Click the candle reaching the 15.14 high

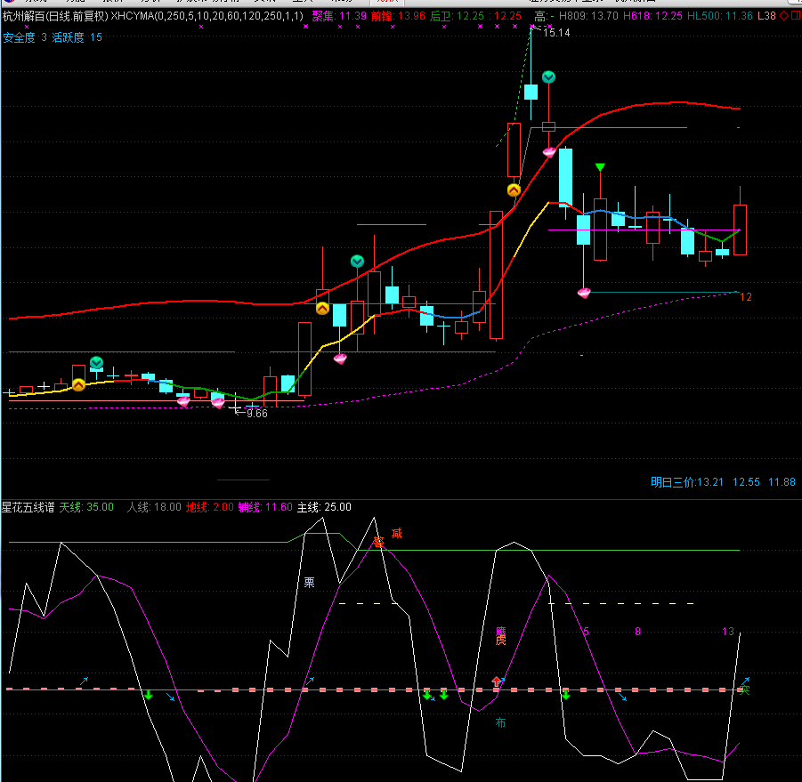click(531, 92)
